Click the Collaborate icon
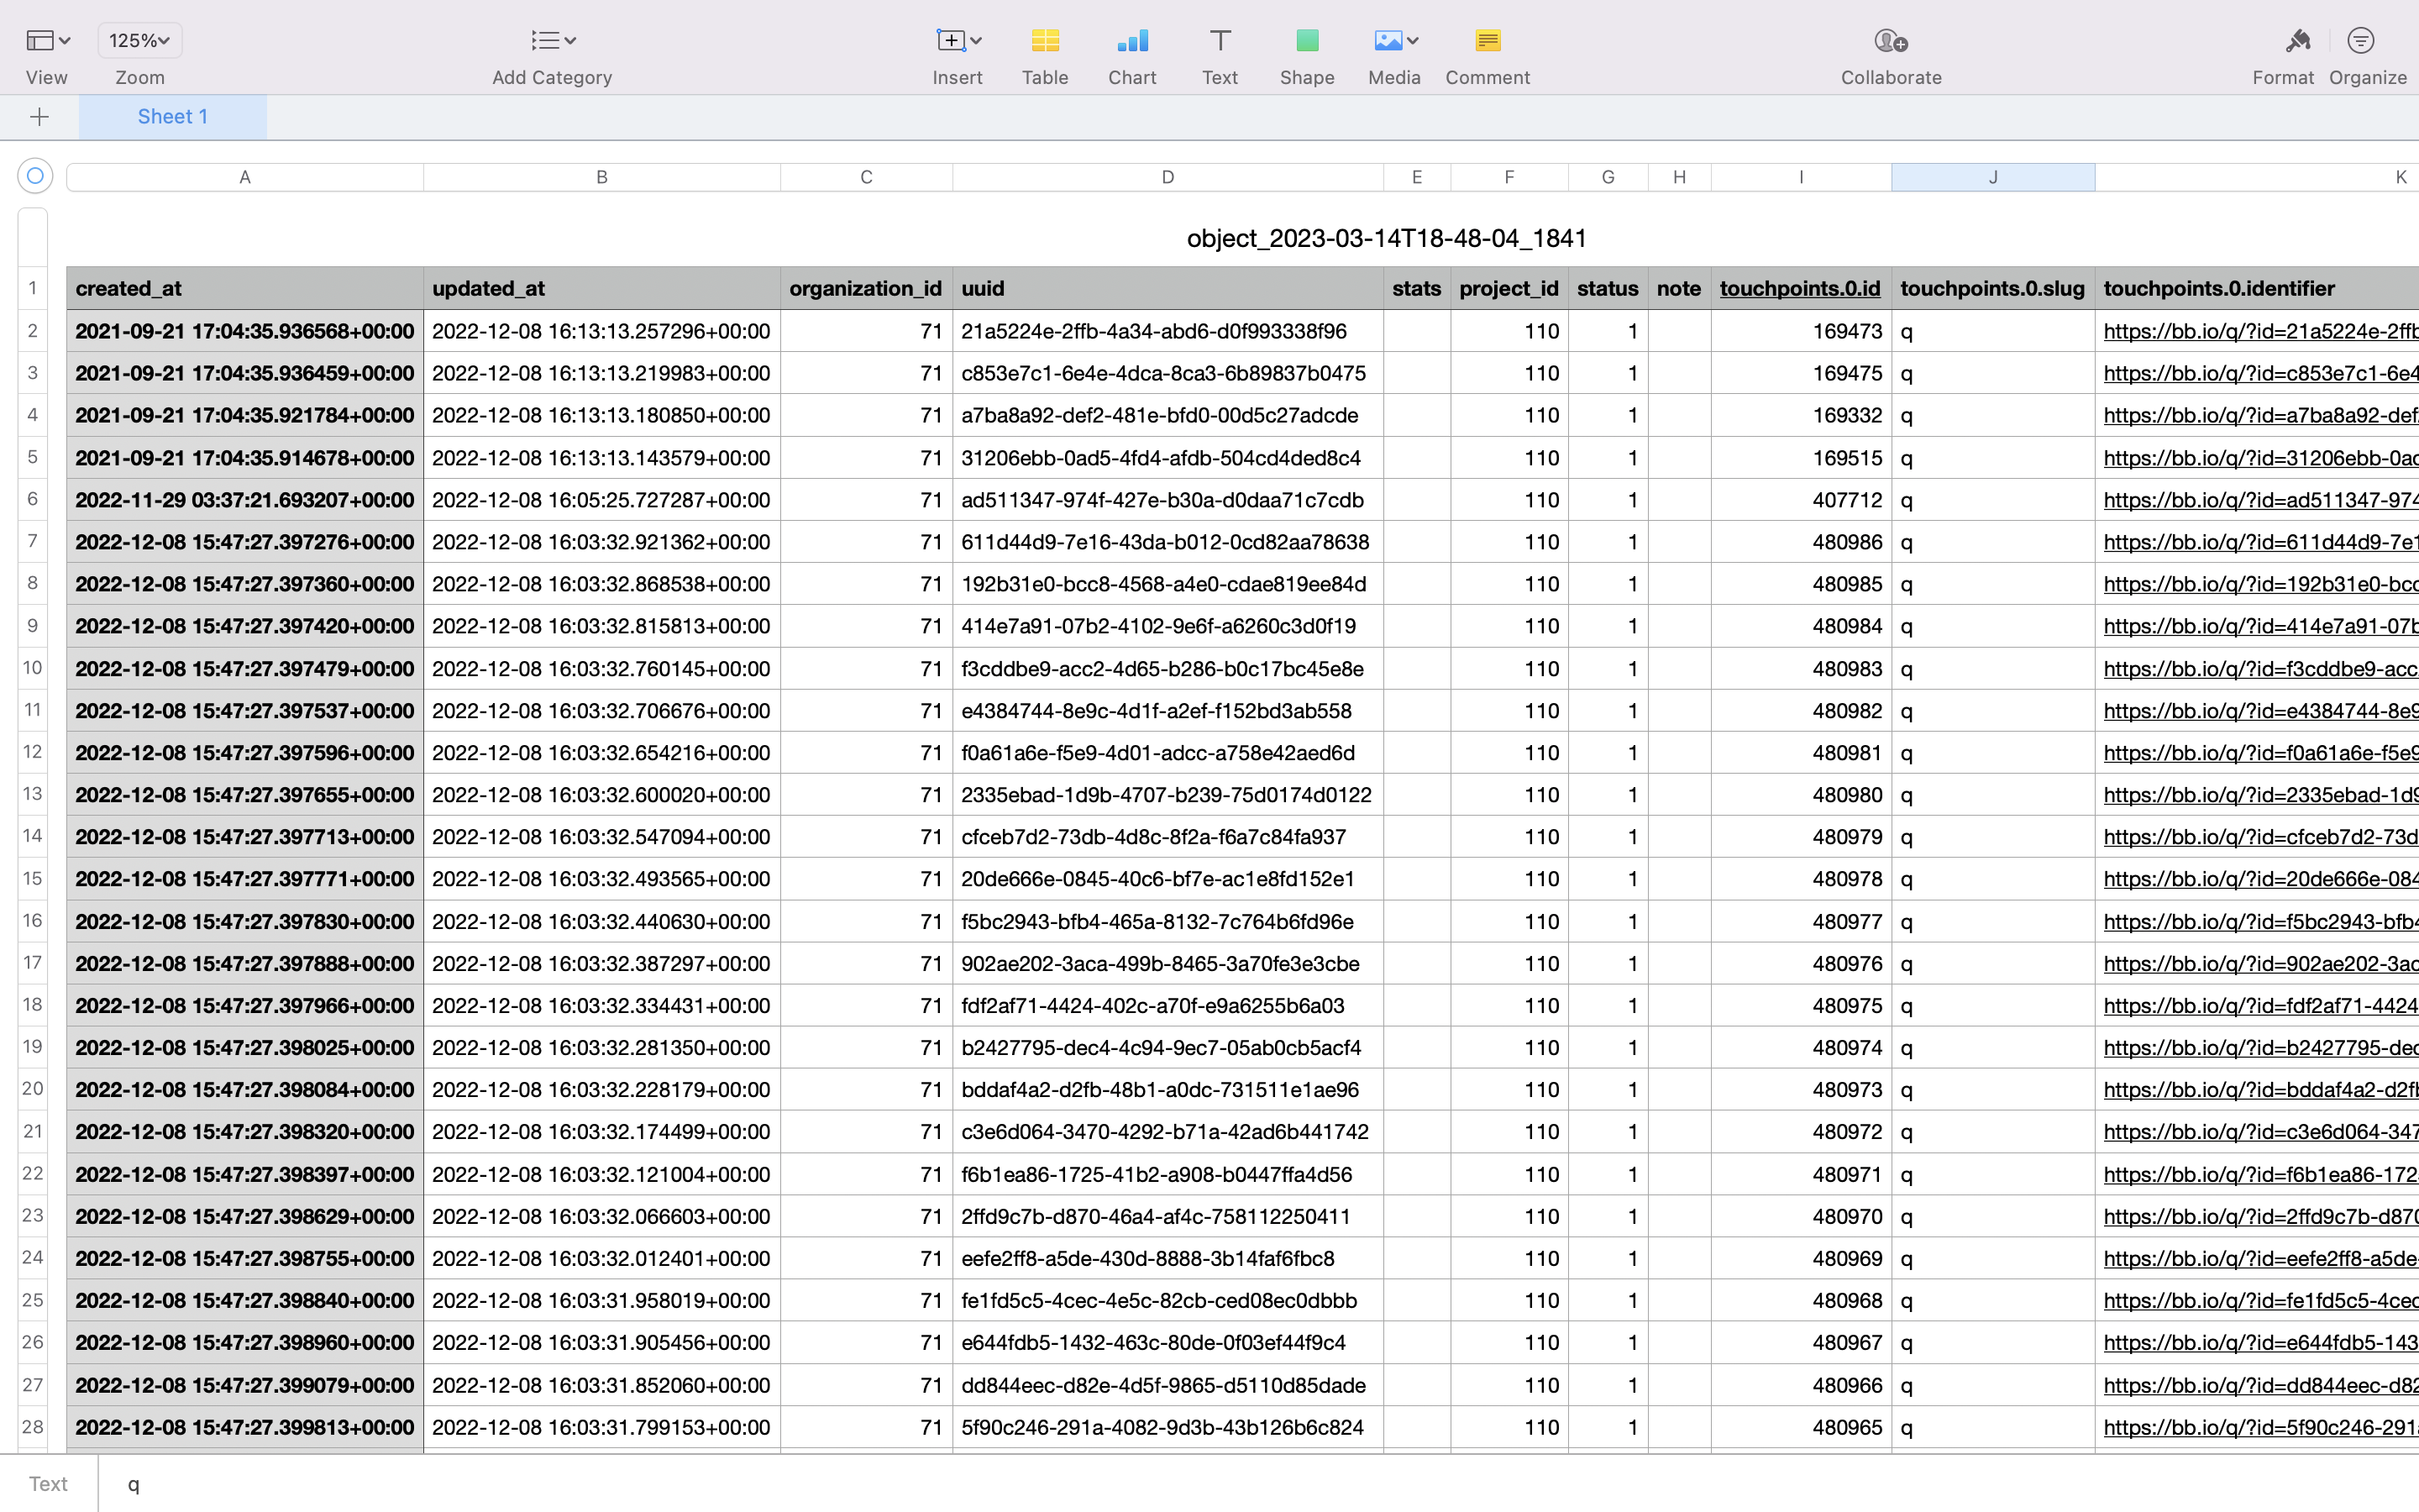Viewport: 2419px width, 1512px height. (x=1890, y=40)
